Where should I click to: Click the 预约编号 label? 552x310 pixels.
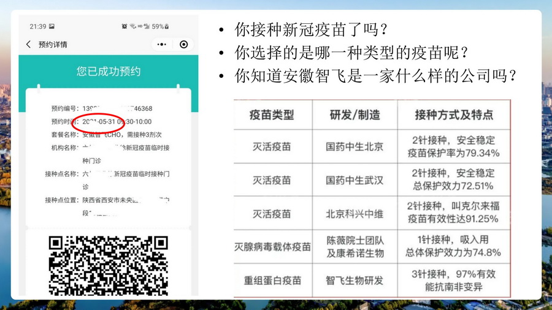(65, 108)
